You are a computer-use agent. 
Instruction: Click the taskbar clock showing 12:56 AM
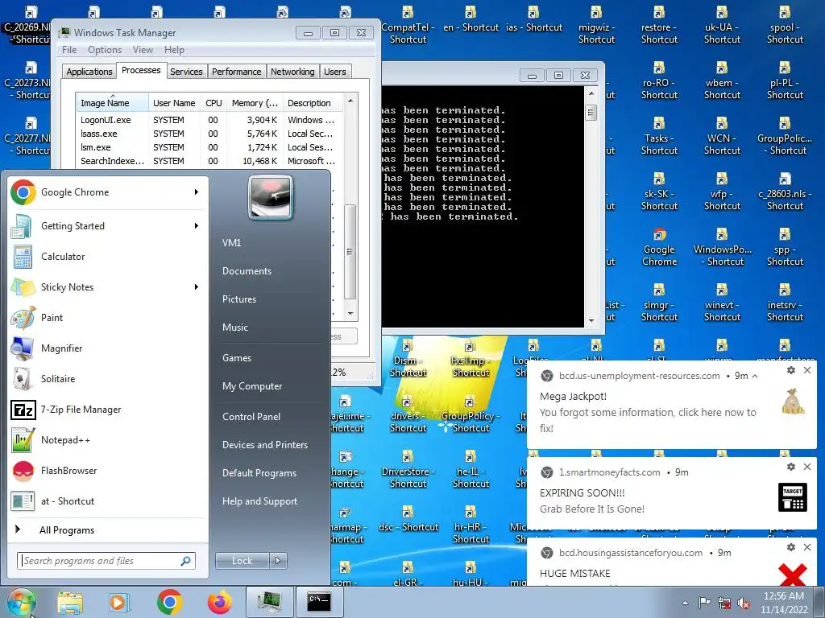[783, 603]
